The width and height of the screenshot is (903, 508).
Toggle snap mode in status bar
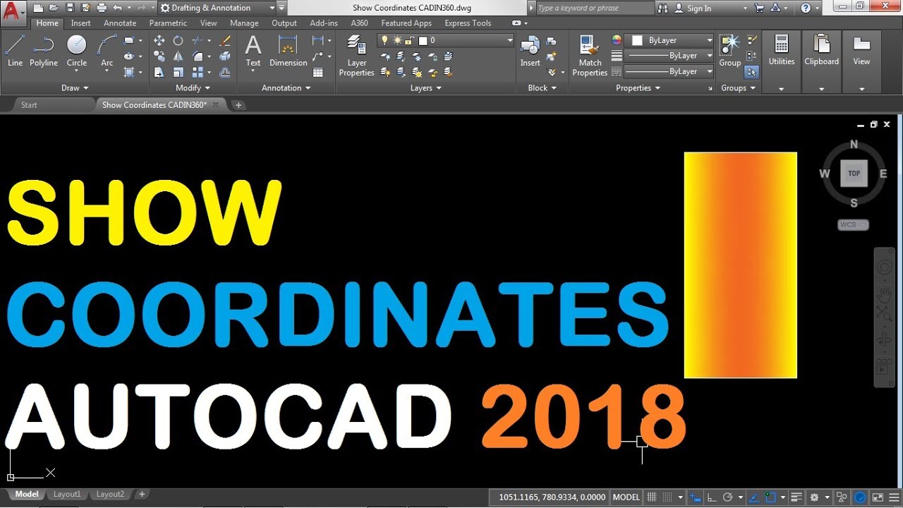pos(667,497)
